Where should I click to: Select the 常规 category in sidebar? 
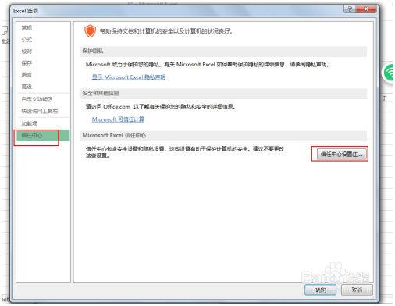tap(27, 27)
